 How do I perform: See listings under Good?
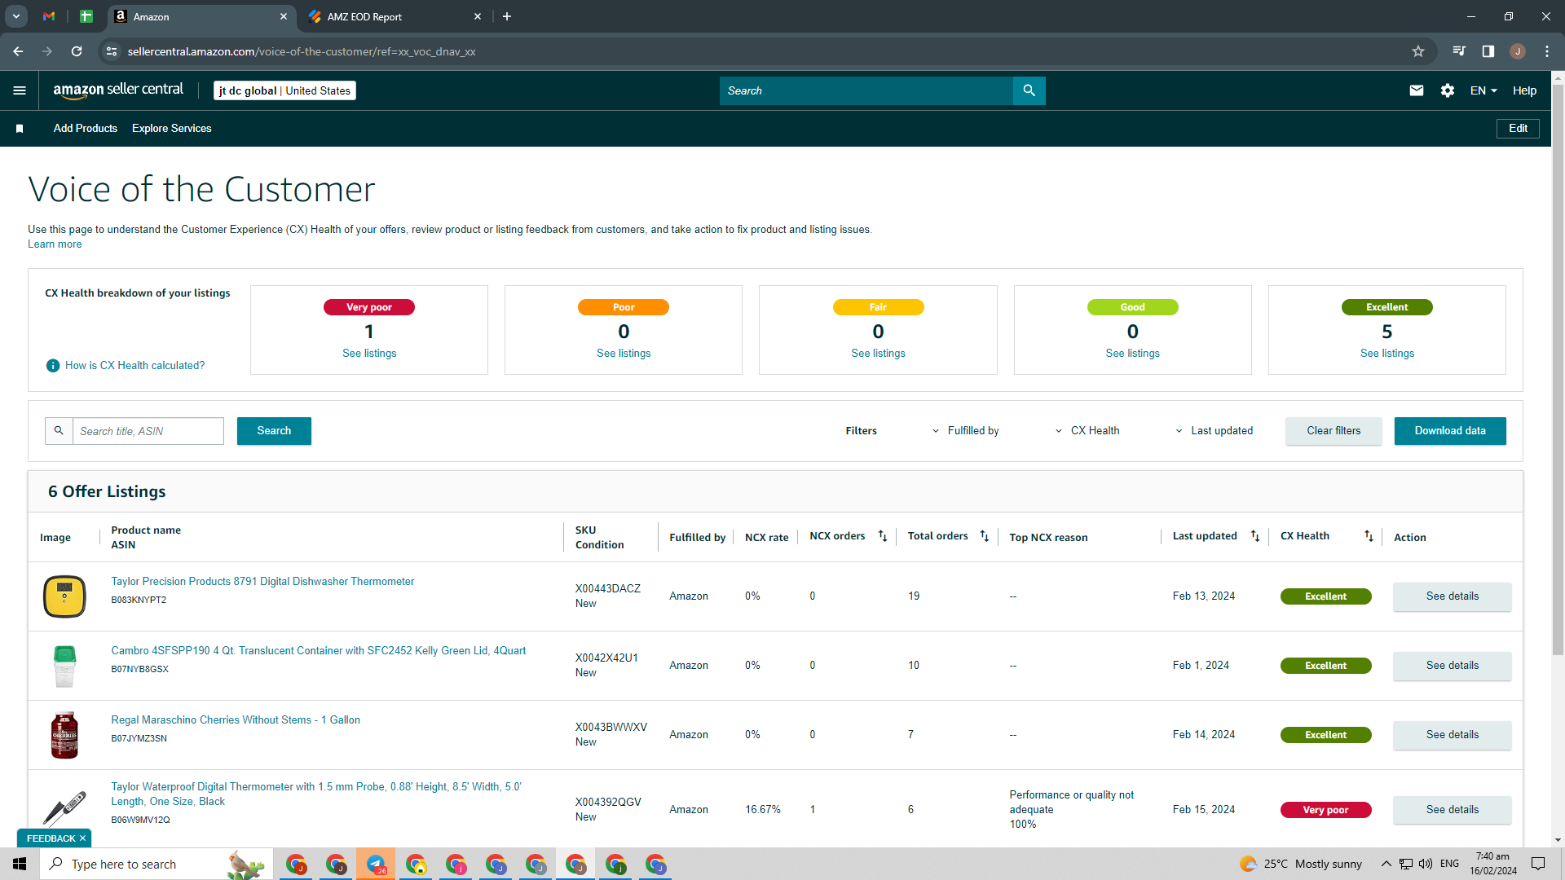click(x=1132, y=354)
